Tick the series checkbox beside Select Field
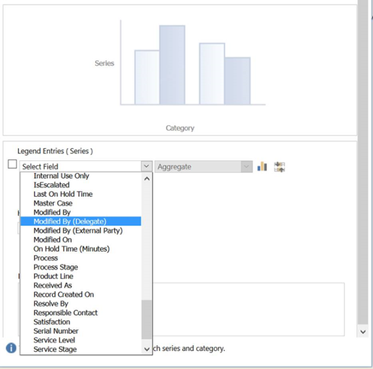 coord(13,164)
